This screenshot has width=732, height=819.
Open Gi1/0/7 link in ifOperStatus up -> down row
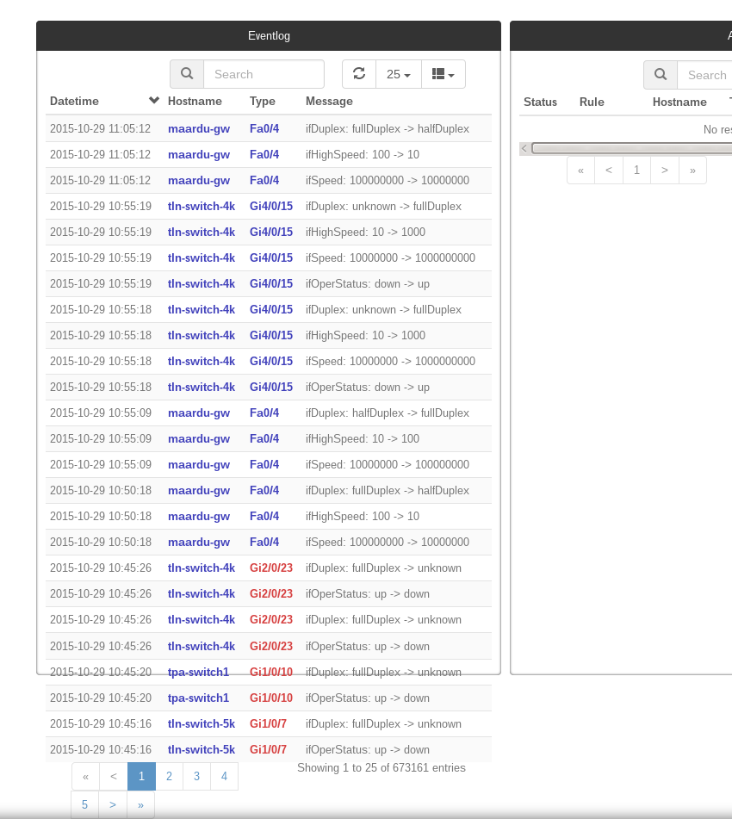pyautogui.click(x=268, y=750)
